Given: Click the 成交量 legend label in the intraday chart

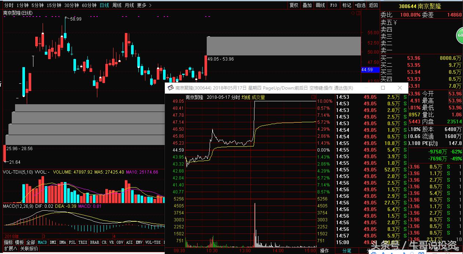Looking at the screenshot, I should click(258, 97).
